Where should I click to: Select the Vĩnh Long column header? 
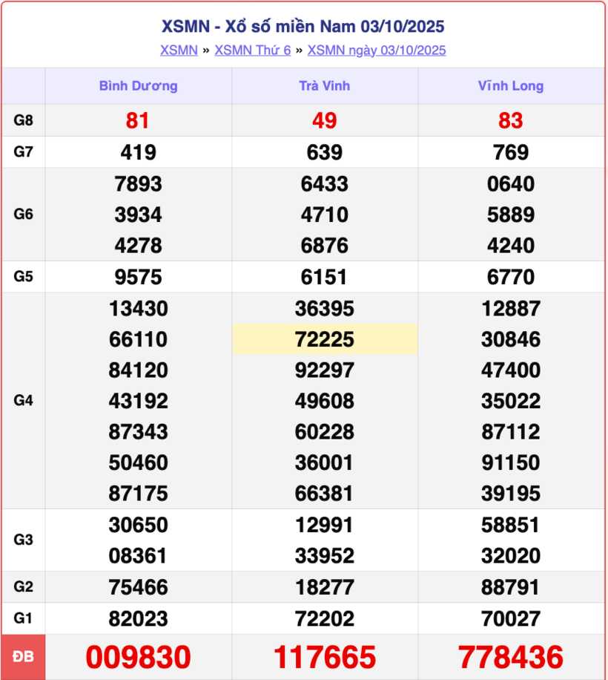tap(511, 86)
